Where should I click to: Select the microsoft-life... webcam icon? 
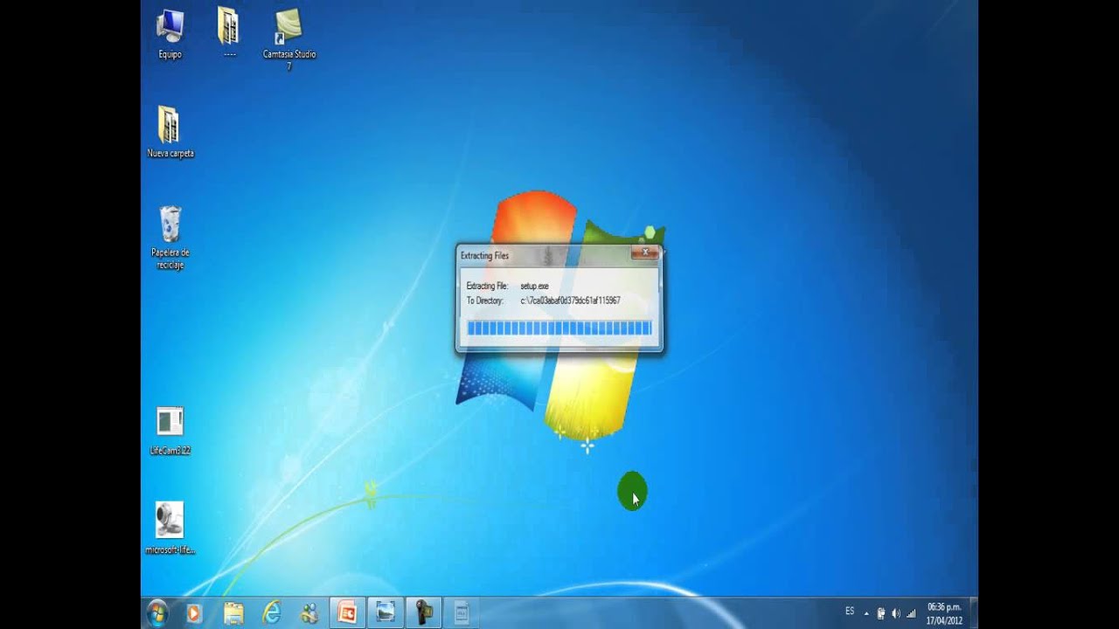click(x=170, y=528)
